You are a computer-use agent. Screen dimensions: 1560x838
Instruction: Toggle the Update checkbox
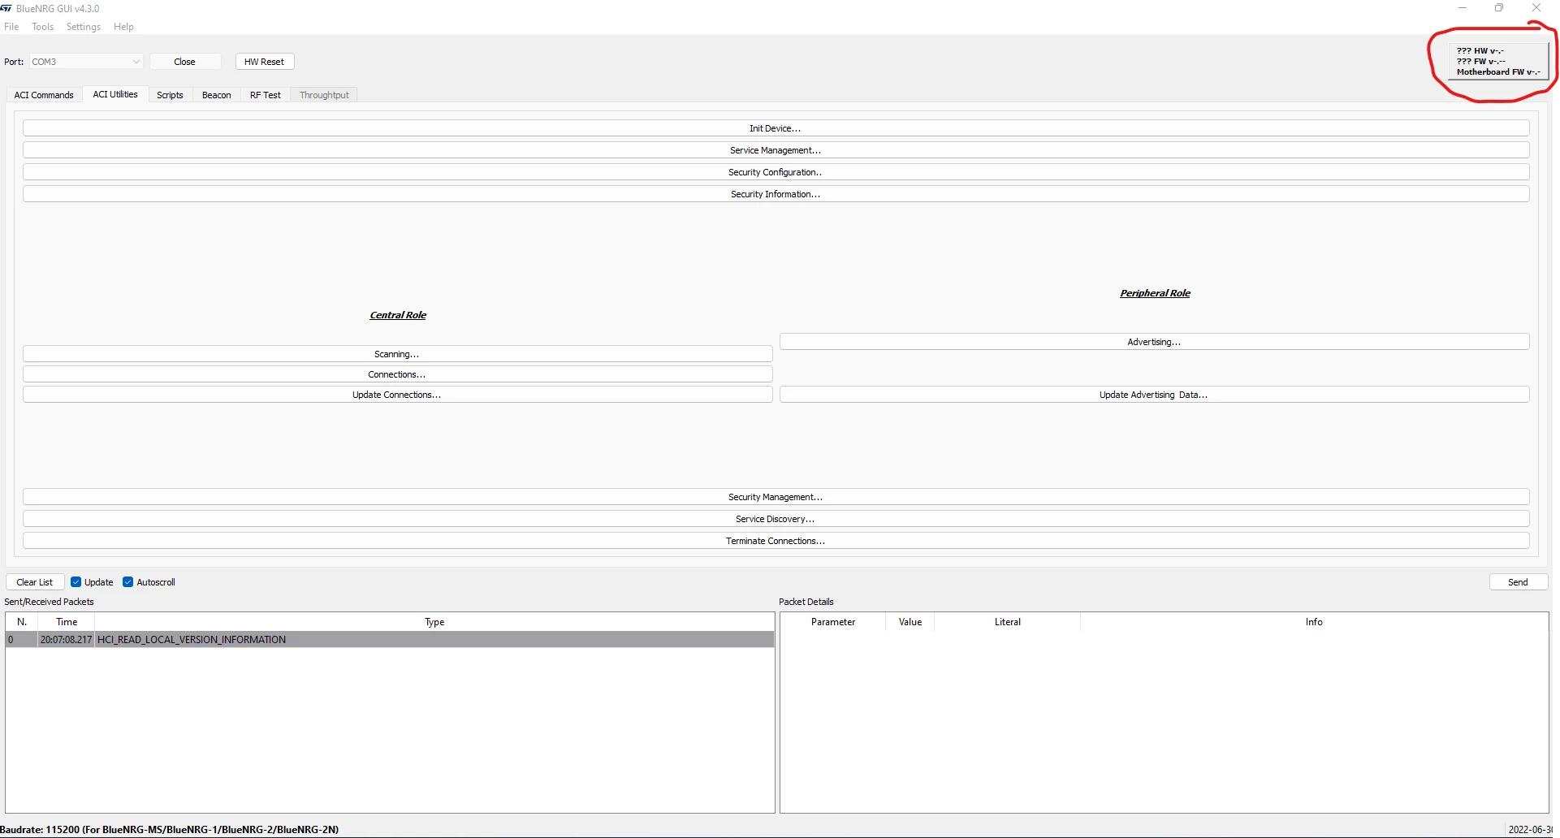[76, 582]
